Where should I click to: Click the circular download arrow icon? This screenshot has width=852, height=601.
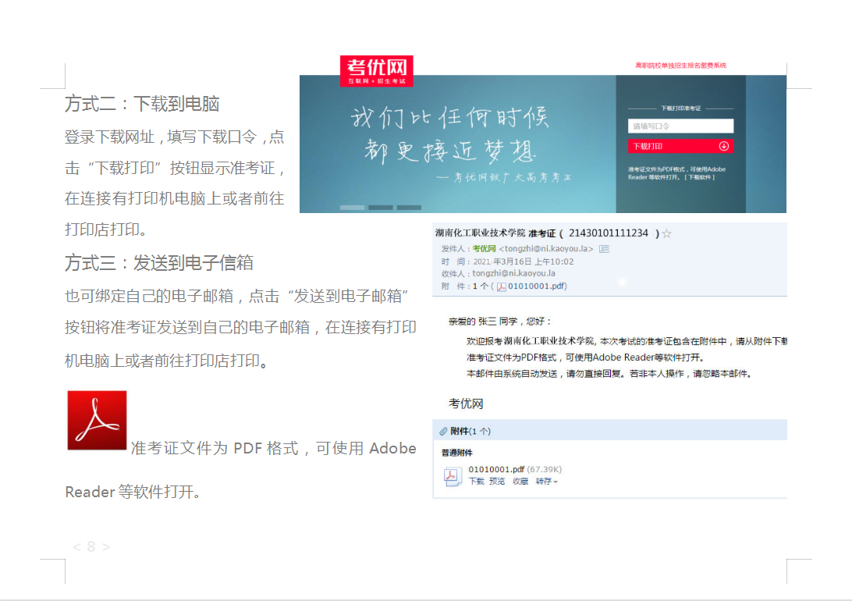coord(723,146)
